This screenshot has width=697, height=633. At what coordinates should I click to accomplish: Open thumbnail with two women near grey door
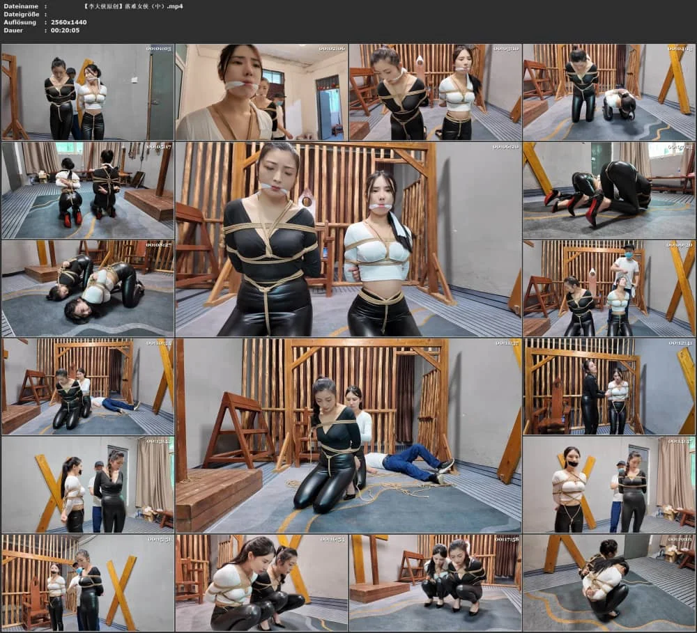pyautogui.click(x=88, y=93)
